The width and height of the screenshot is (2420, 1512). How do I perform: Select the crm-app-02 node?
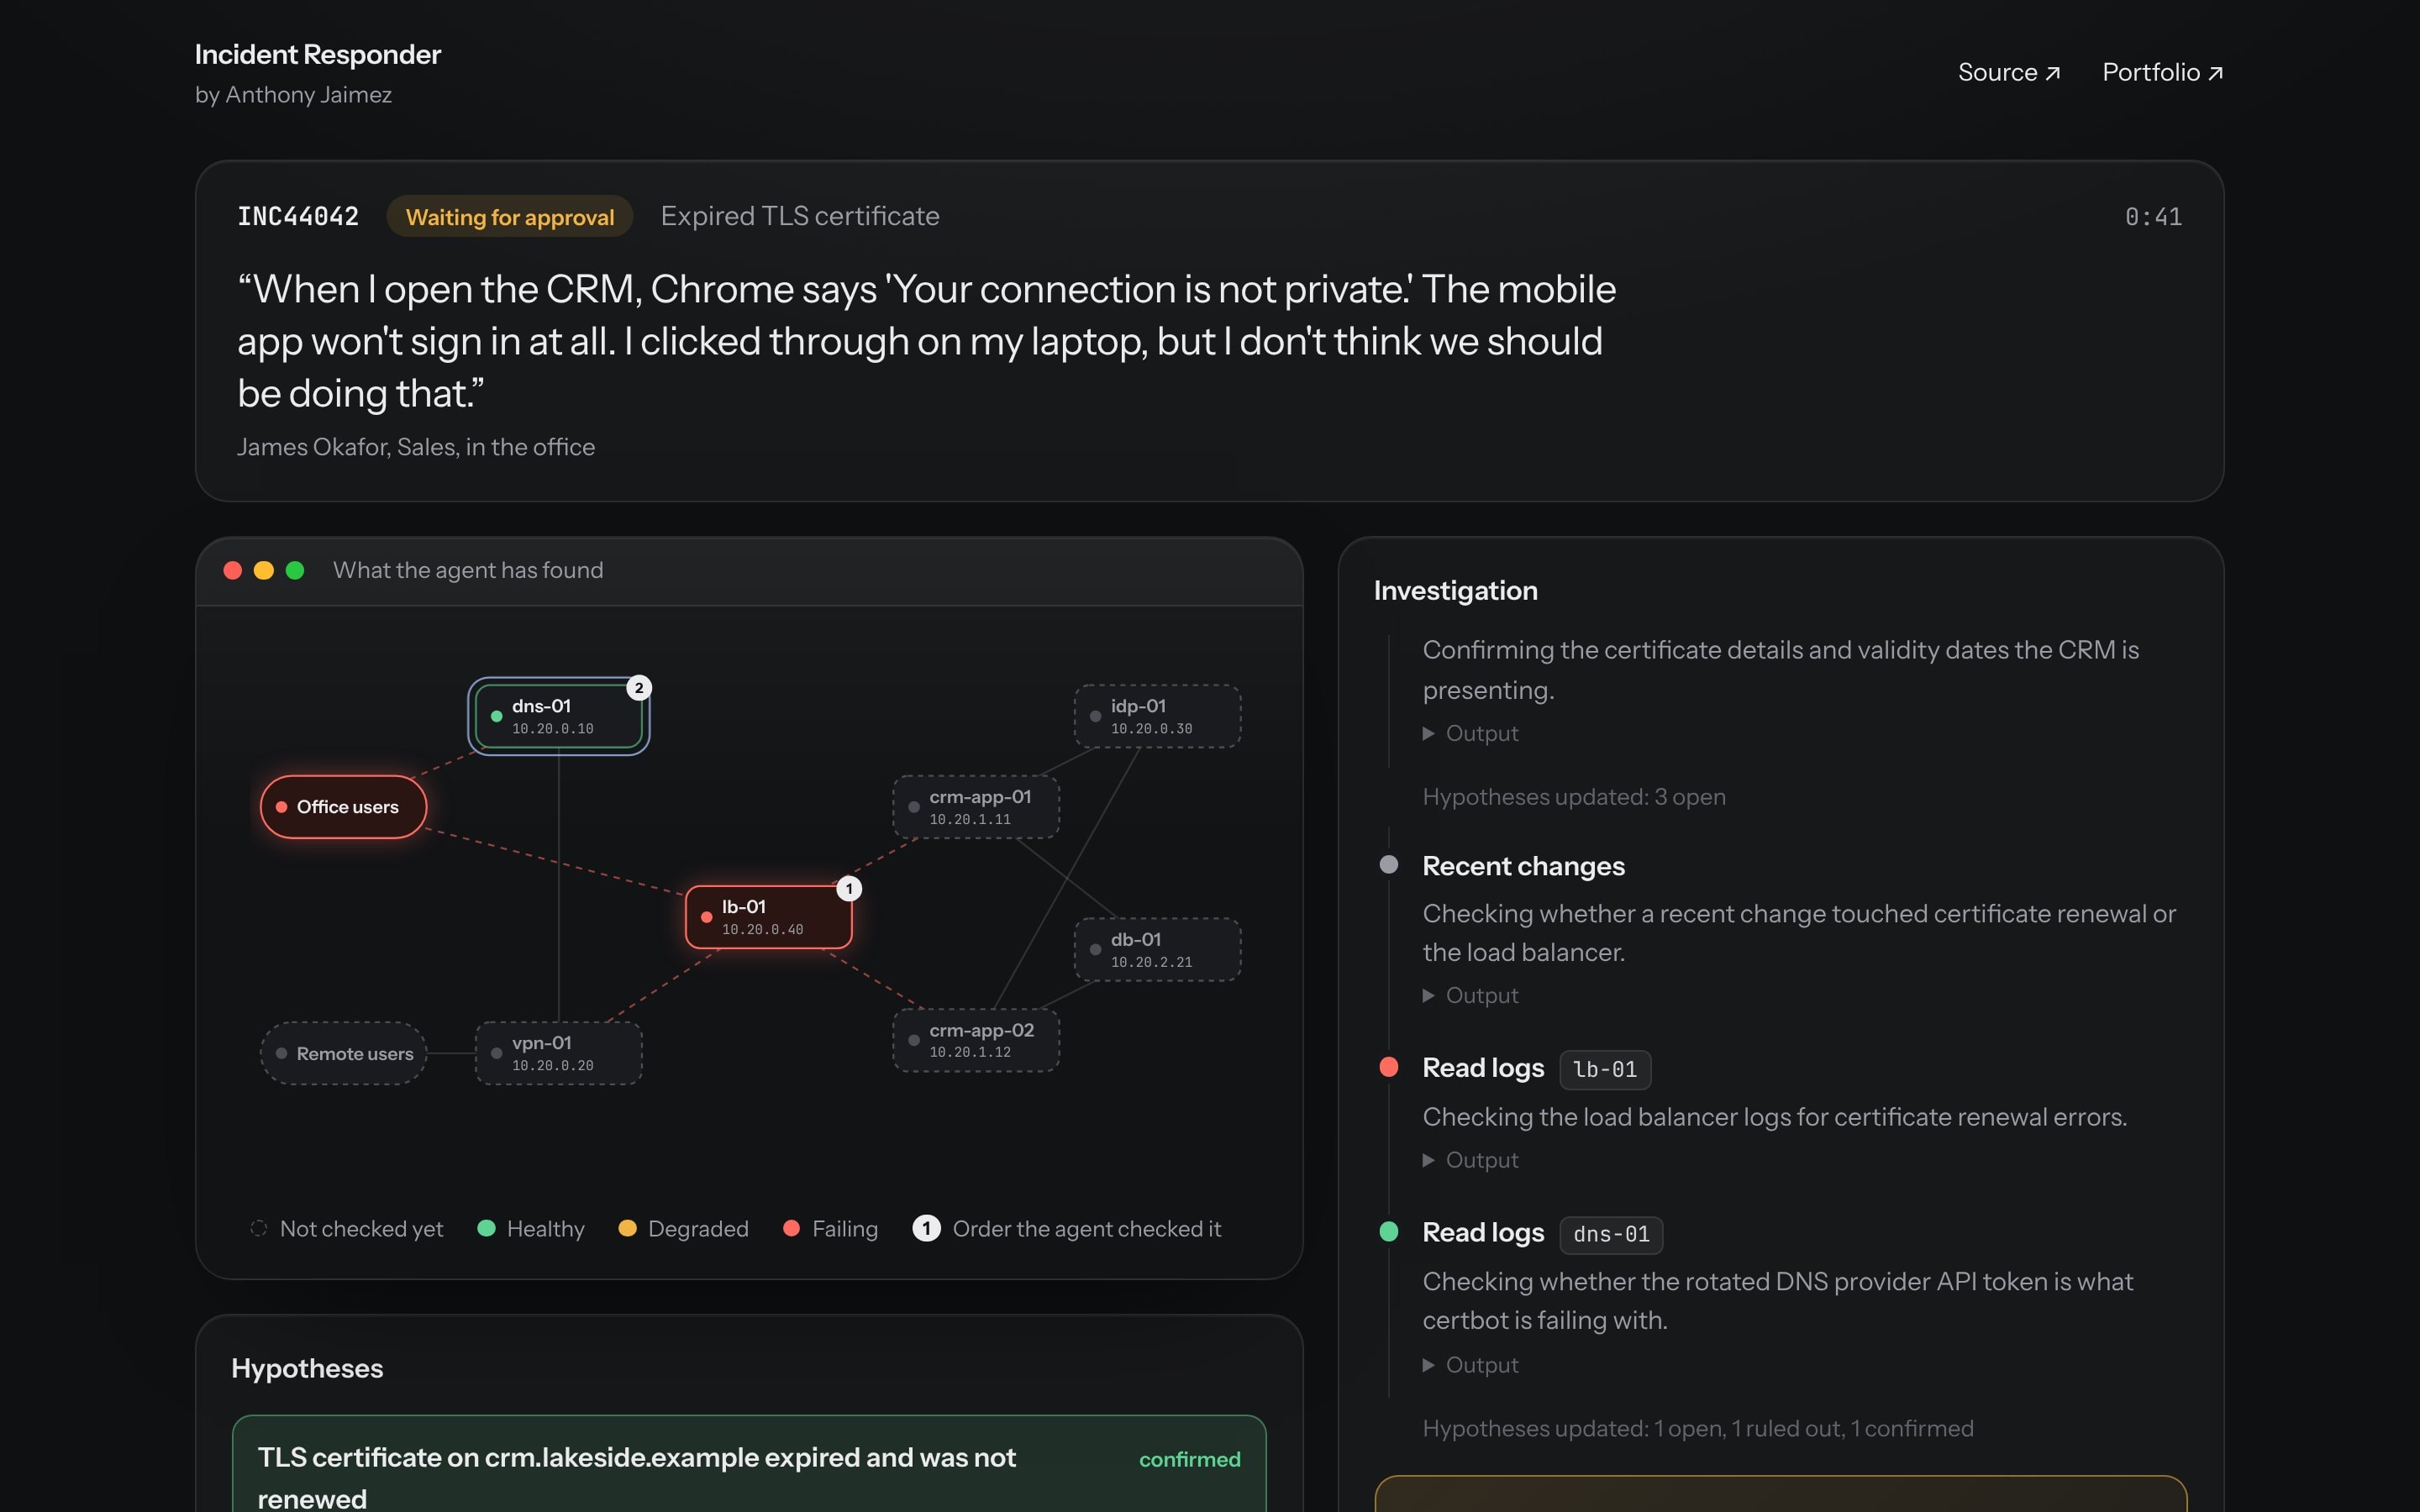click(x=976, y=1040)
